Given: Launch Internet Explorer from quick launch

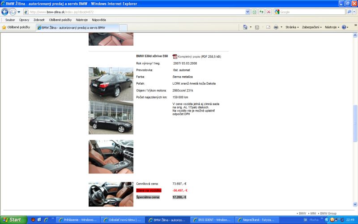Looking at the screenshot, I should coord(46,220).
